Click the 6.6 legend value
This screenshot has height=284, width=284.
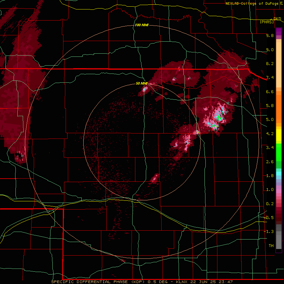270,92
